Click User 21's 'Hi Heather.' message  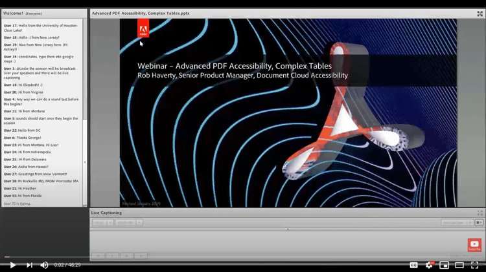[20, 188]
